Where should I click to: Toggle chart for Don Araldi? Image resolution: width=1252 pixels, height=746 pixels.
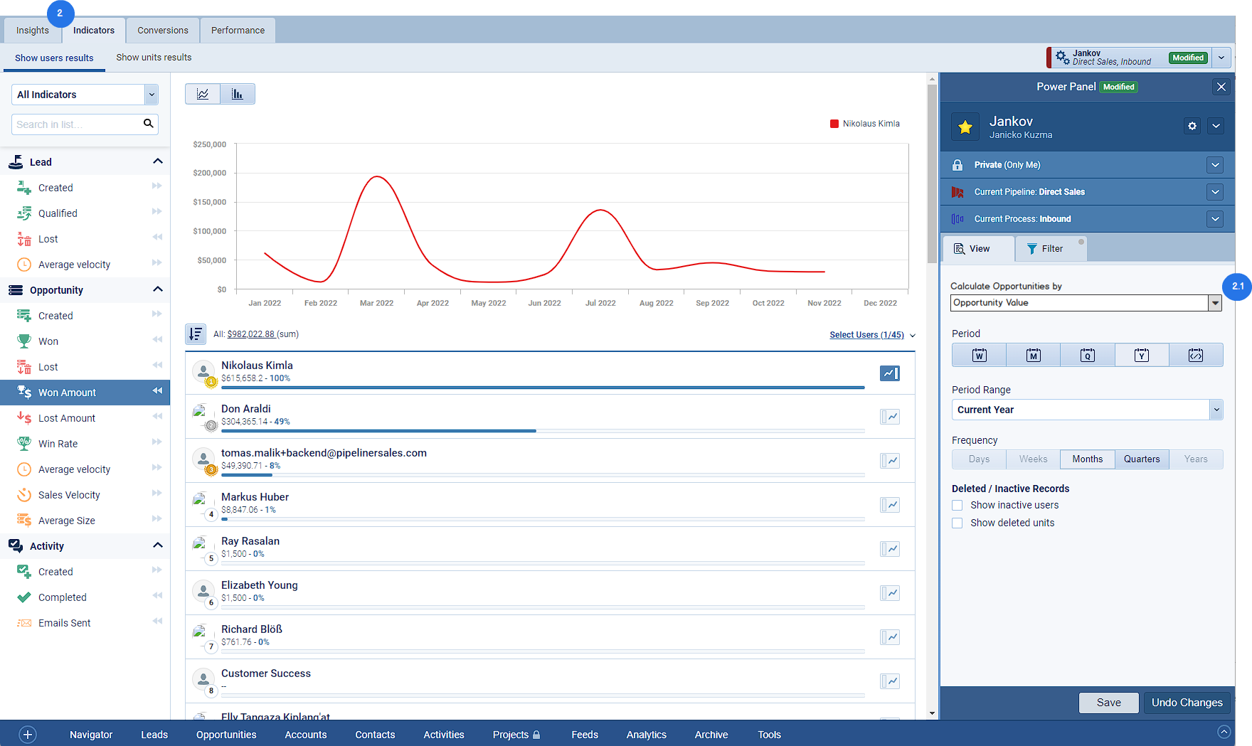coord(890,417)
